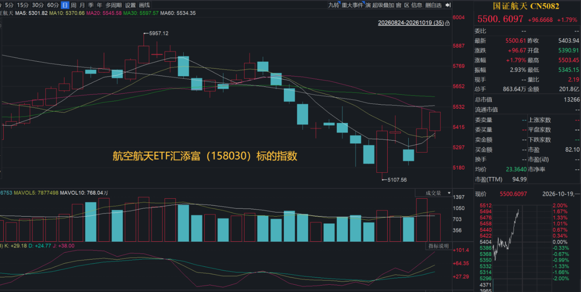Viewport: 581px width, 292px height.
Task: Click the 区 range statistics icon
Action: [406, 5]
